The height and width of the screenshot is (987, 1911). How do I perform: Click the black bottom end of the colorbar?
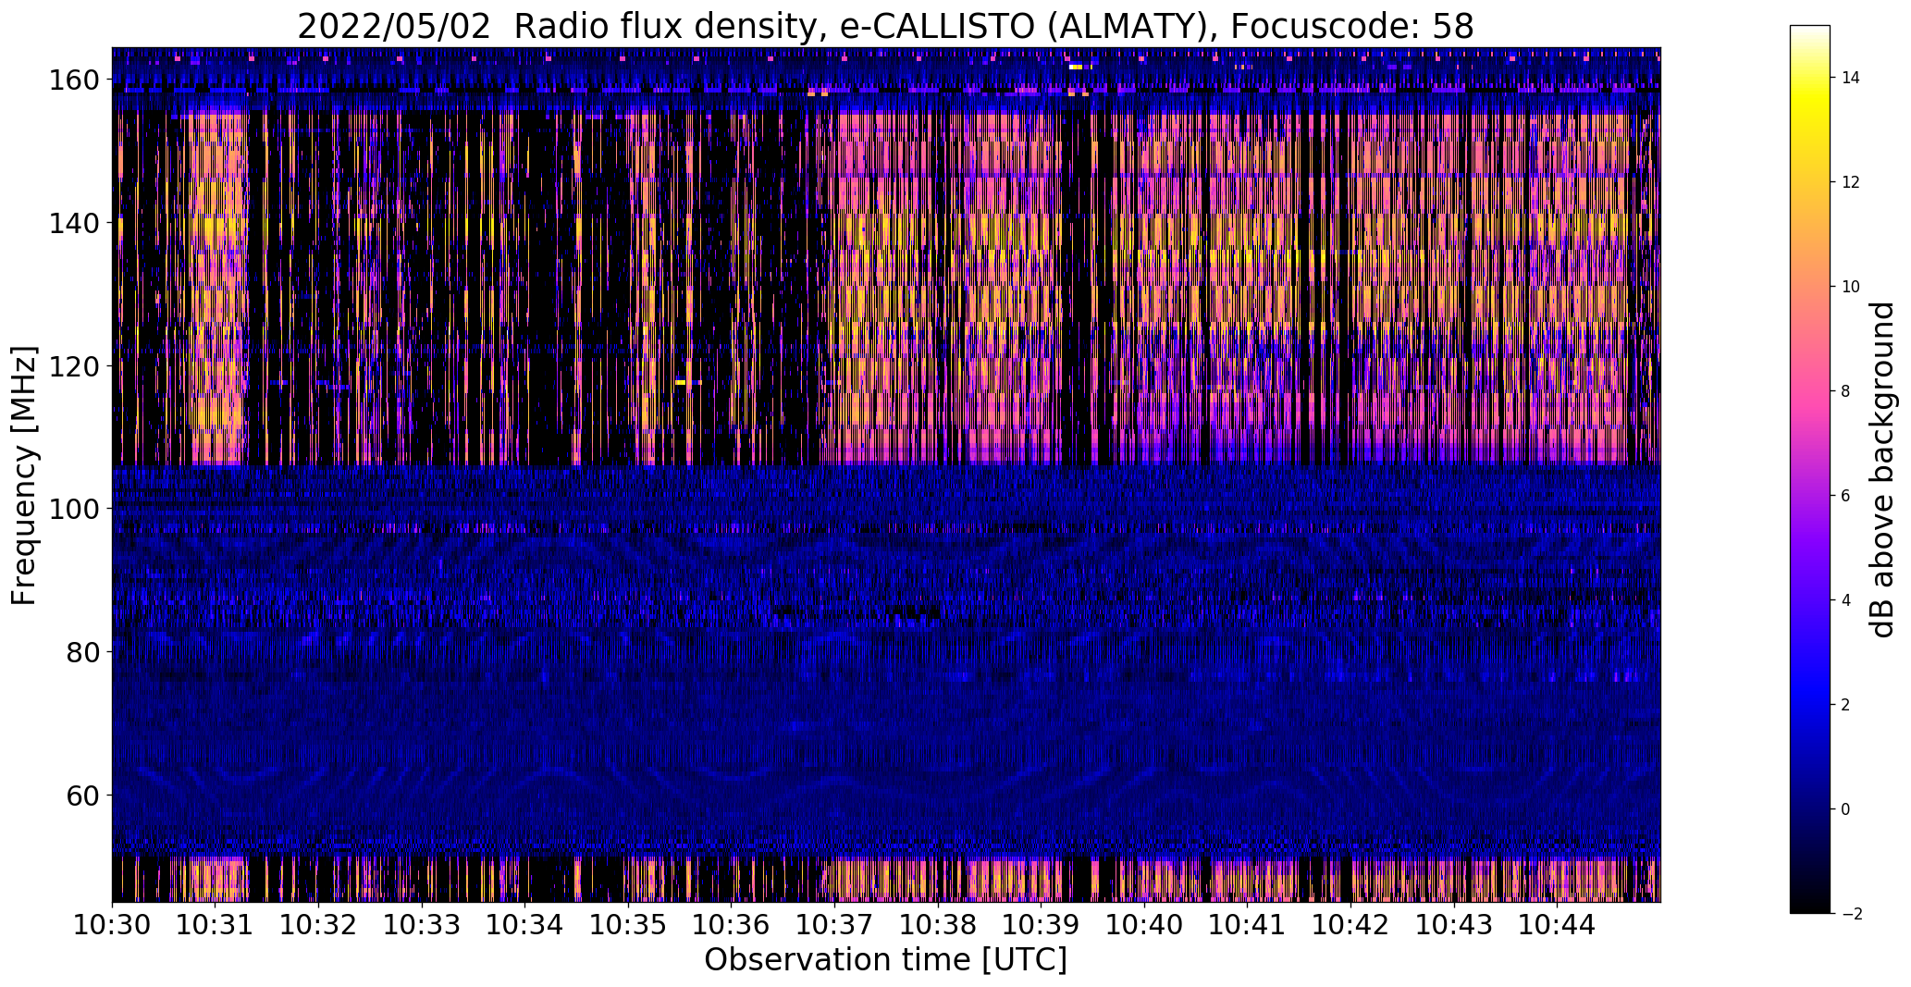(1810, 905)
